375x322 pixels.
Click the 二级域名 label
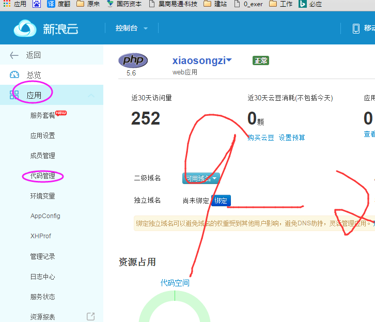point(147,178)
